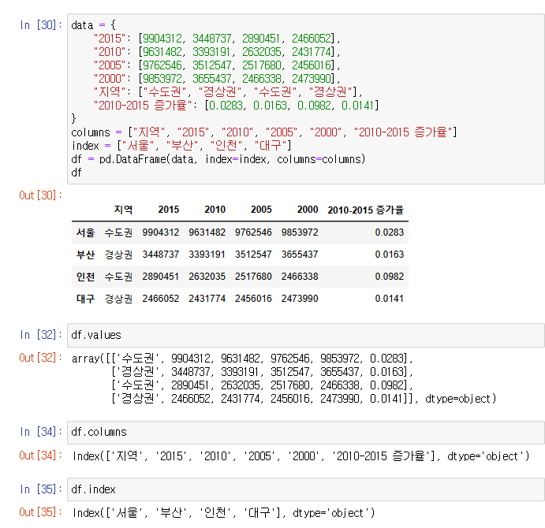Click table cell value 9904312
The image size is (545, 528).
coord(161,232)
